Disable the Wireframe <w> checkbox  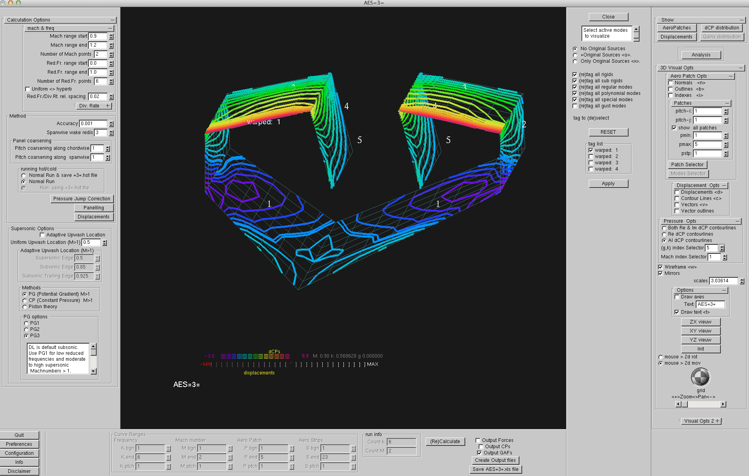tap(660, 267)
